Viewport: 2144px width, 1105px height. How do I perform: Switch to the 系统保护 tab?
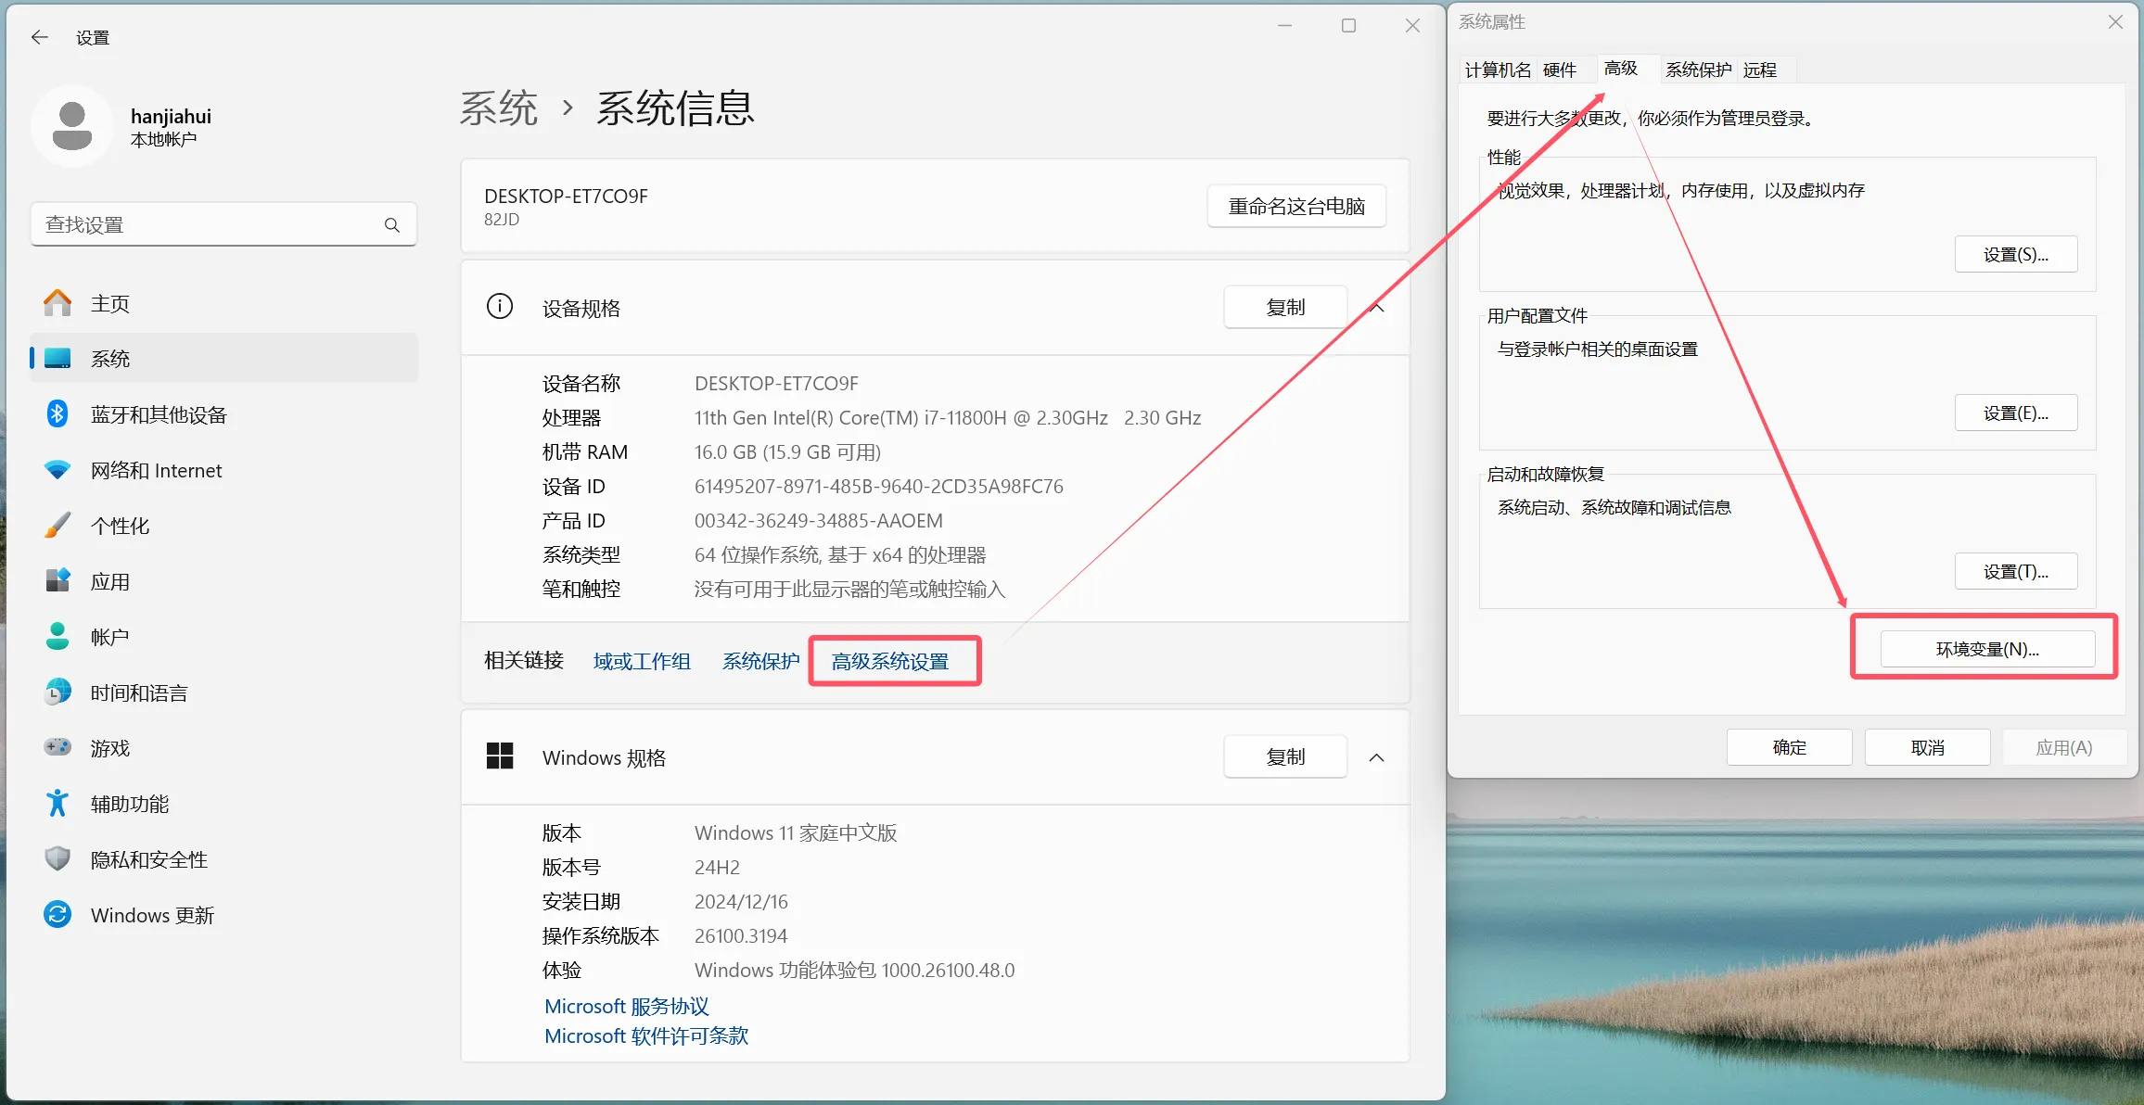tap(1698, 70)
